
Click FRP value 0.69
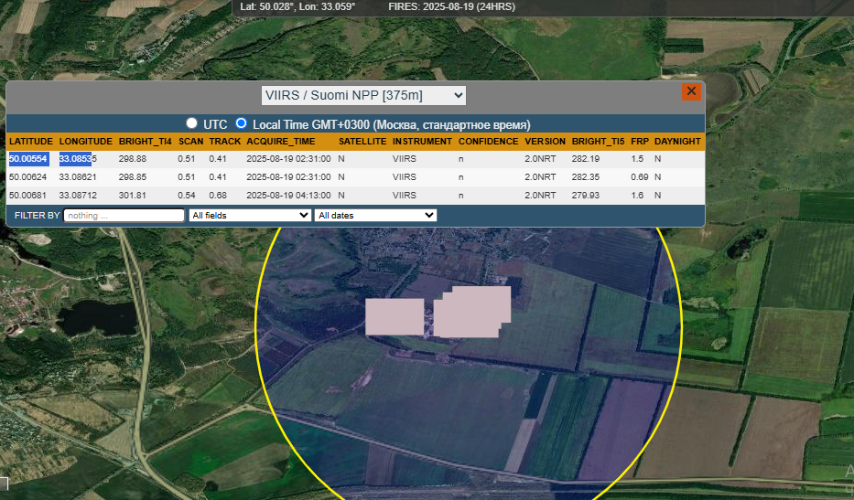point(640,176)
